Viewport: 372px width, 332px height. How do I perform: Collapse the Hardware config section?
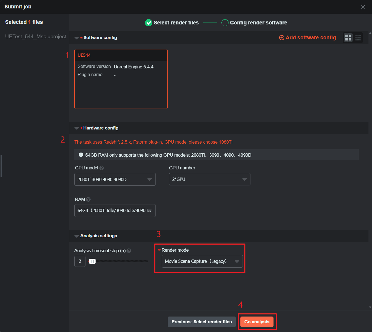pyautogui.click(x=77, y=128)
